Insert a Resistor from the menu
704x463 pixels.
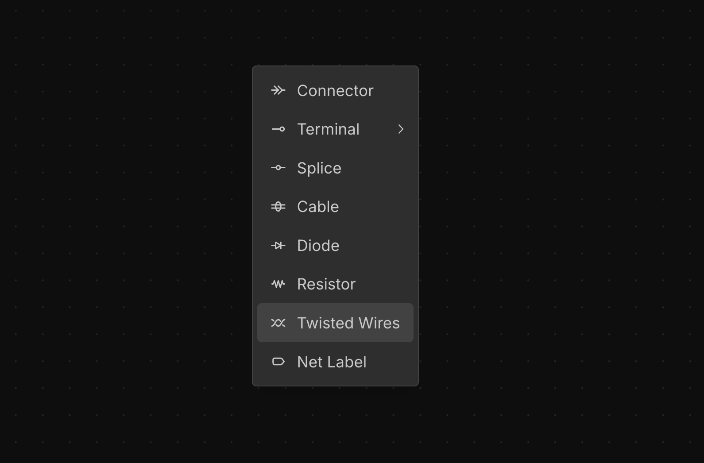pos(326,284)
